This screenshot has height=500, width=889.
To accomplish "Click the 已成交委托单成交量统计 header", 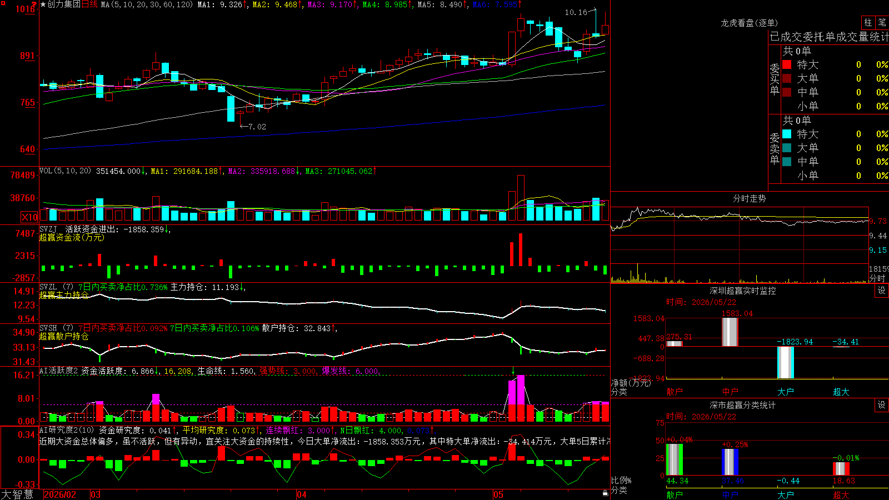I will tap(829, 37).
